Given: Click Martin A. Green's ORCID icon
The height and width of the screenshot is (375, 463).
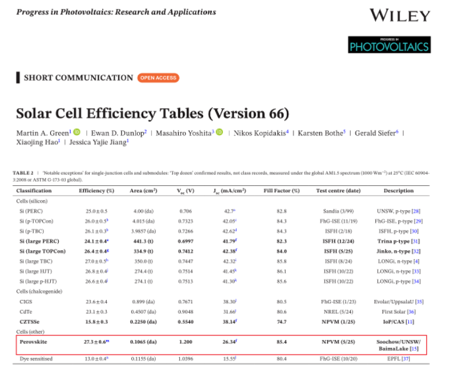Looking at the screenshot, I should coord(77,132).
